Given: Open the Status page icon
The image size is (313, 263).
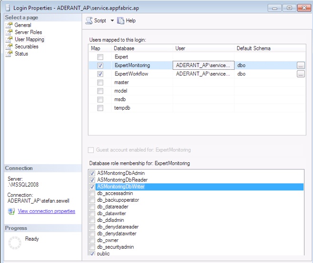Looking at the screenshot, I should pos(9,54).
